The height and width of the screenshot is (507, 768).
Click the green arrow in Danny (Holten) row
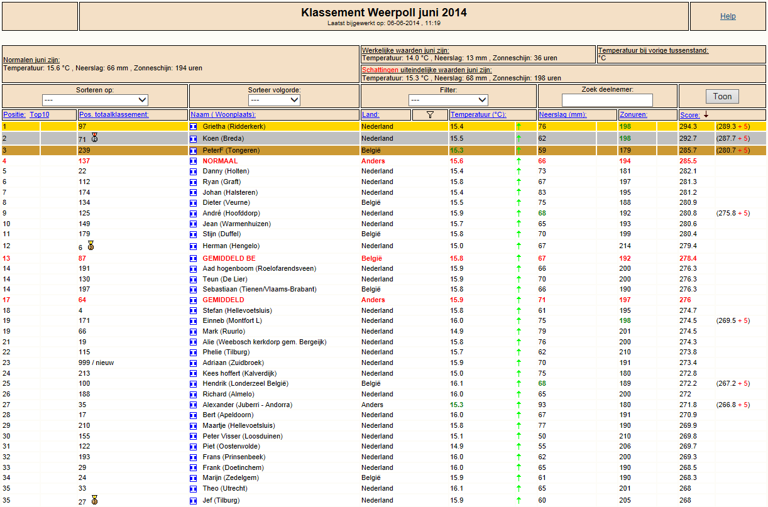[x=518, y=172]
